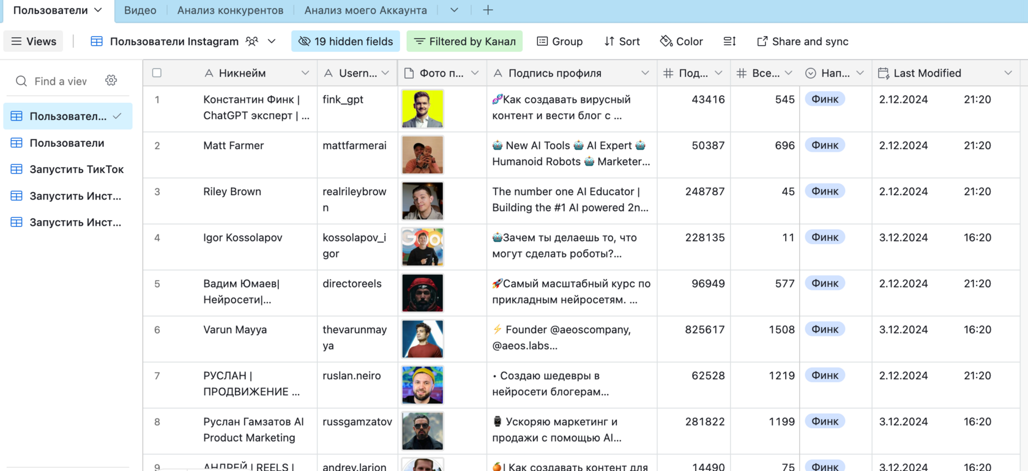
Task: Click the collaborative view people icon
Action: (x=251, y=42)
